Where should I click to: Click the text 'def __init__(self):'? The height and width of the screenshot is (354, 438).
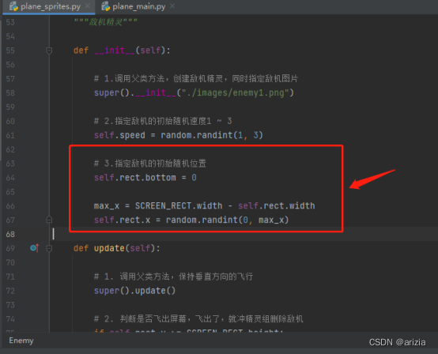pos(122,51)
